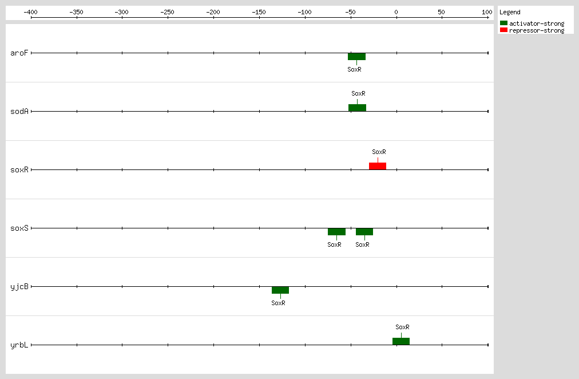Click the -200 axis label
579x379 pixels.
(x=213, y=12)
